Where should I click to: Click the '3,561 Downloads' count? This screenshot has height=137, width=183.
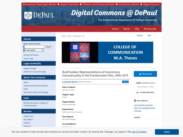(x=145, y=83)
